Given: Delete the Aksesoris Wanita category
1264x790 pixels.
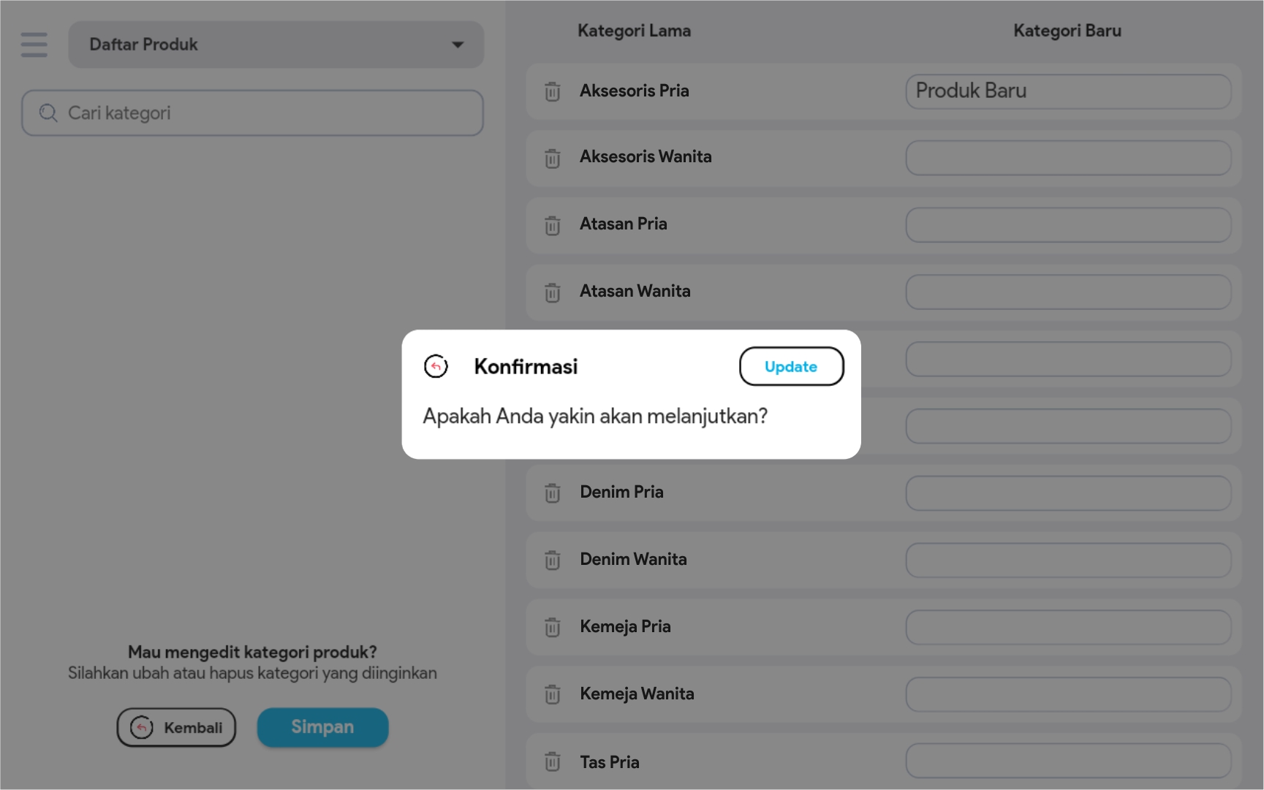Looking at the screenshot, I should tap(552, 158).
